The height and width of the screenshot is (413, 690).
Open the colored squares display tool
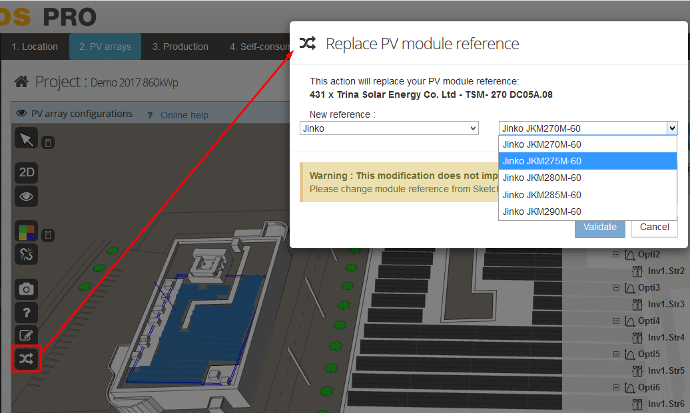(x=26, y=231)
